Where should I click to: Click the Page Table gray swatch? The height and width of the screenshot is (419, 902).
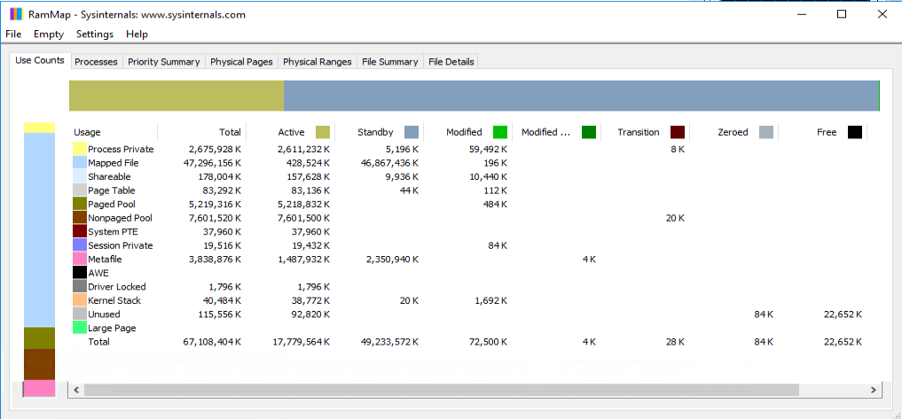tap(80, 190)
